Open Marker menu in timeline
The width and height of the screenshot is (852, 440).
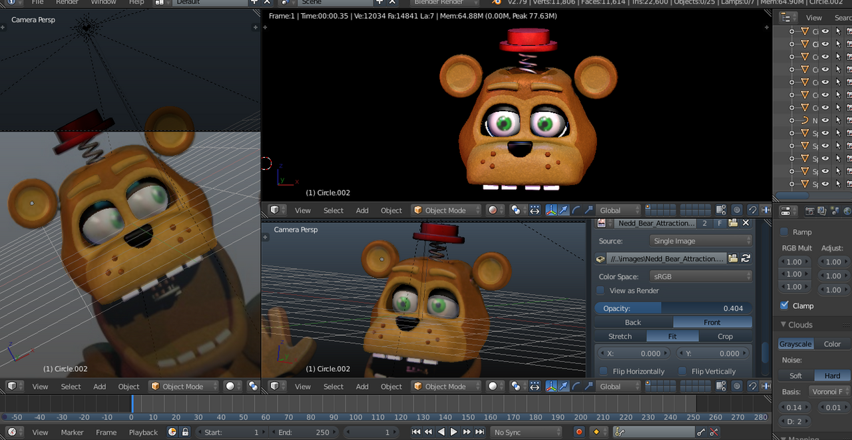tap(73, 432)
